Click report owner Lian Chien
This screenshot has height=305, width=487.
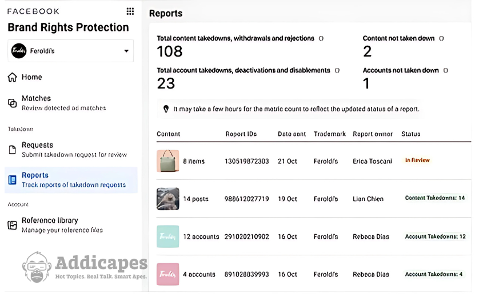[368, 199]
